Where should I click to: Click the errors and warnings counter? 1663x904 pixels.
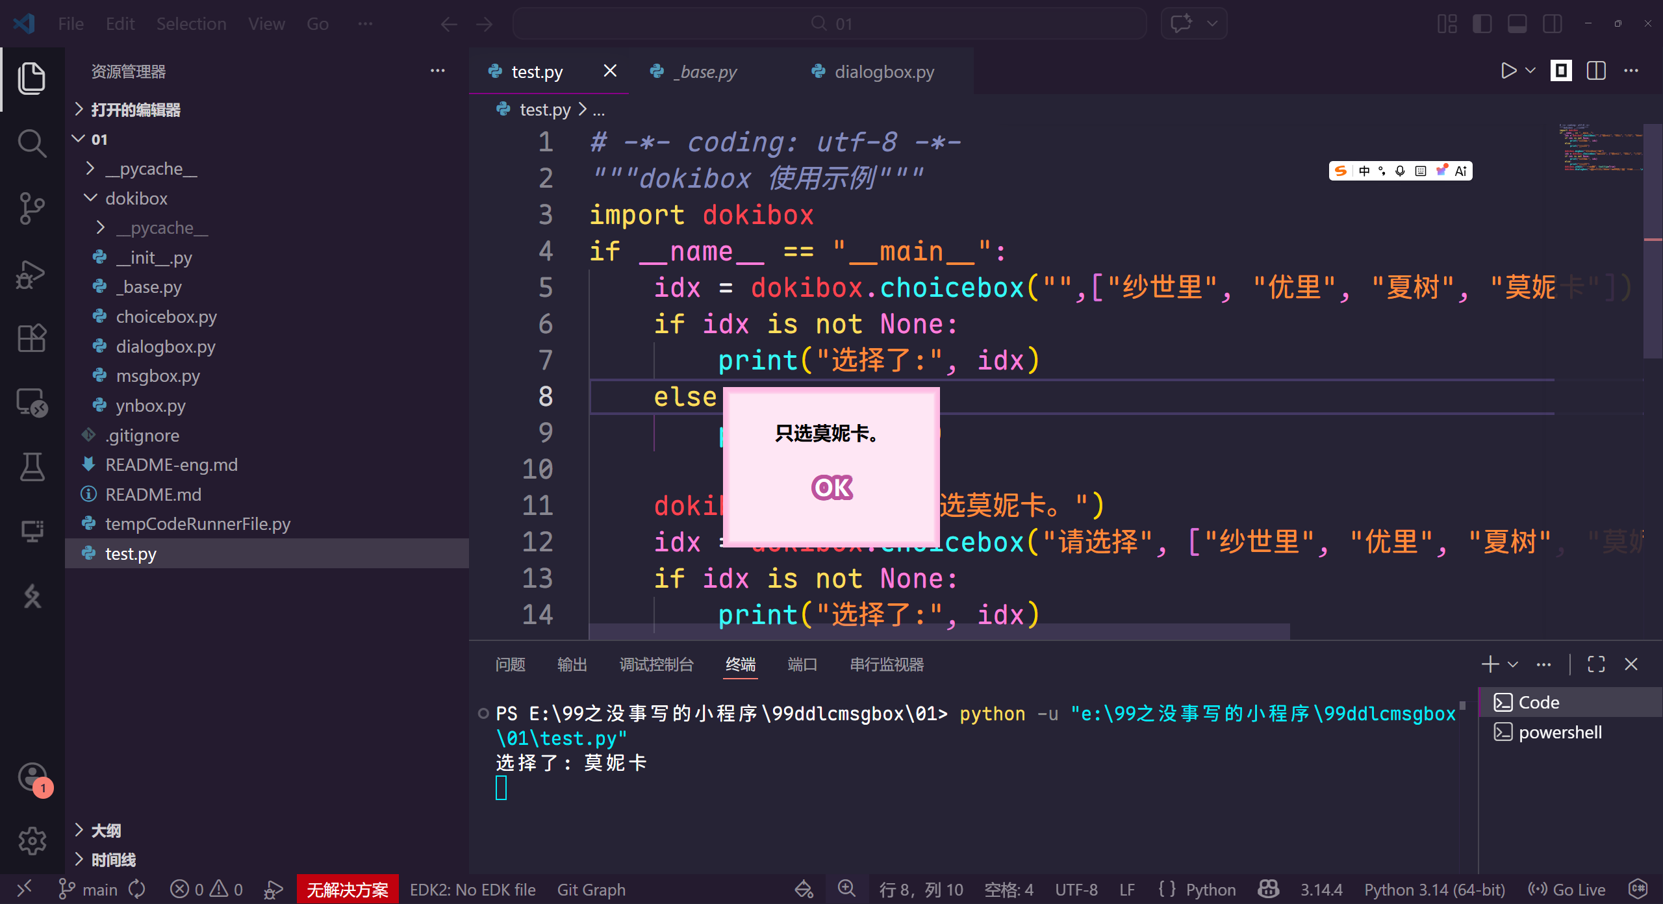click(207, 889)
